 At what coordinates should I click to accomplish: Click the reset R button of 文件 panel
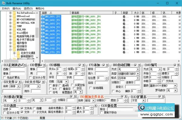click(x=20, y=82)
